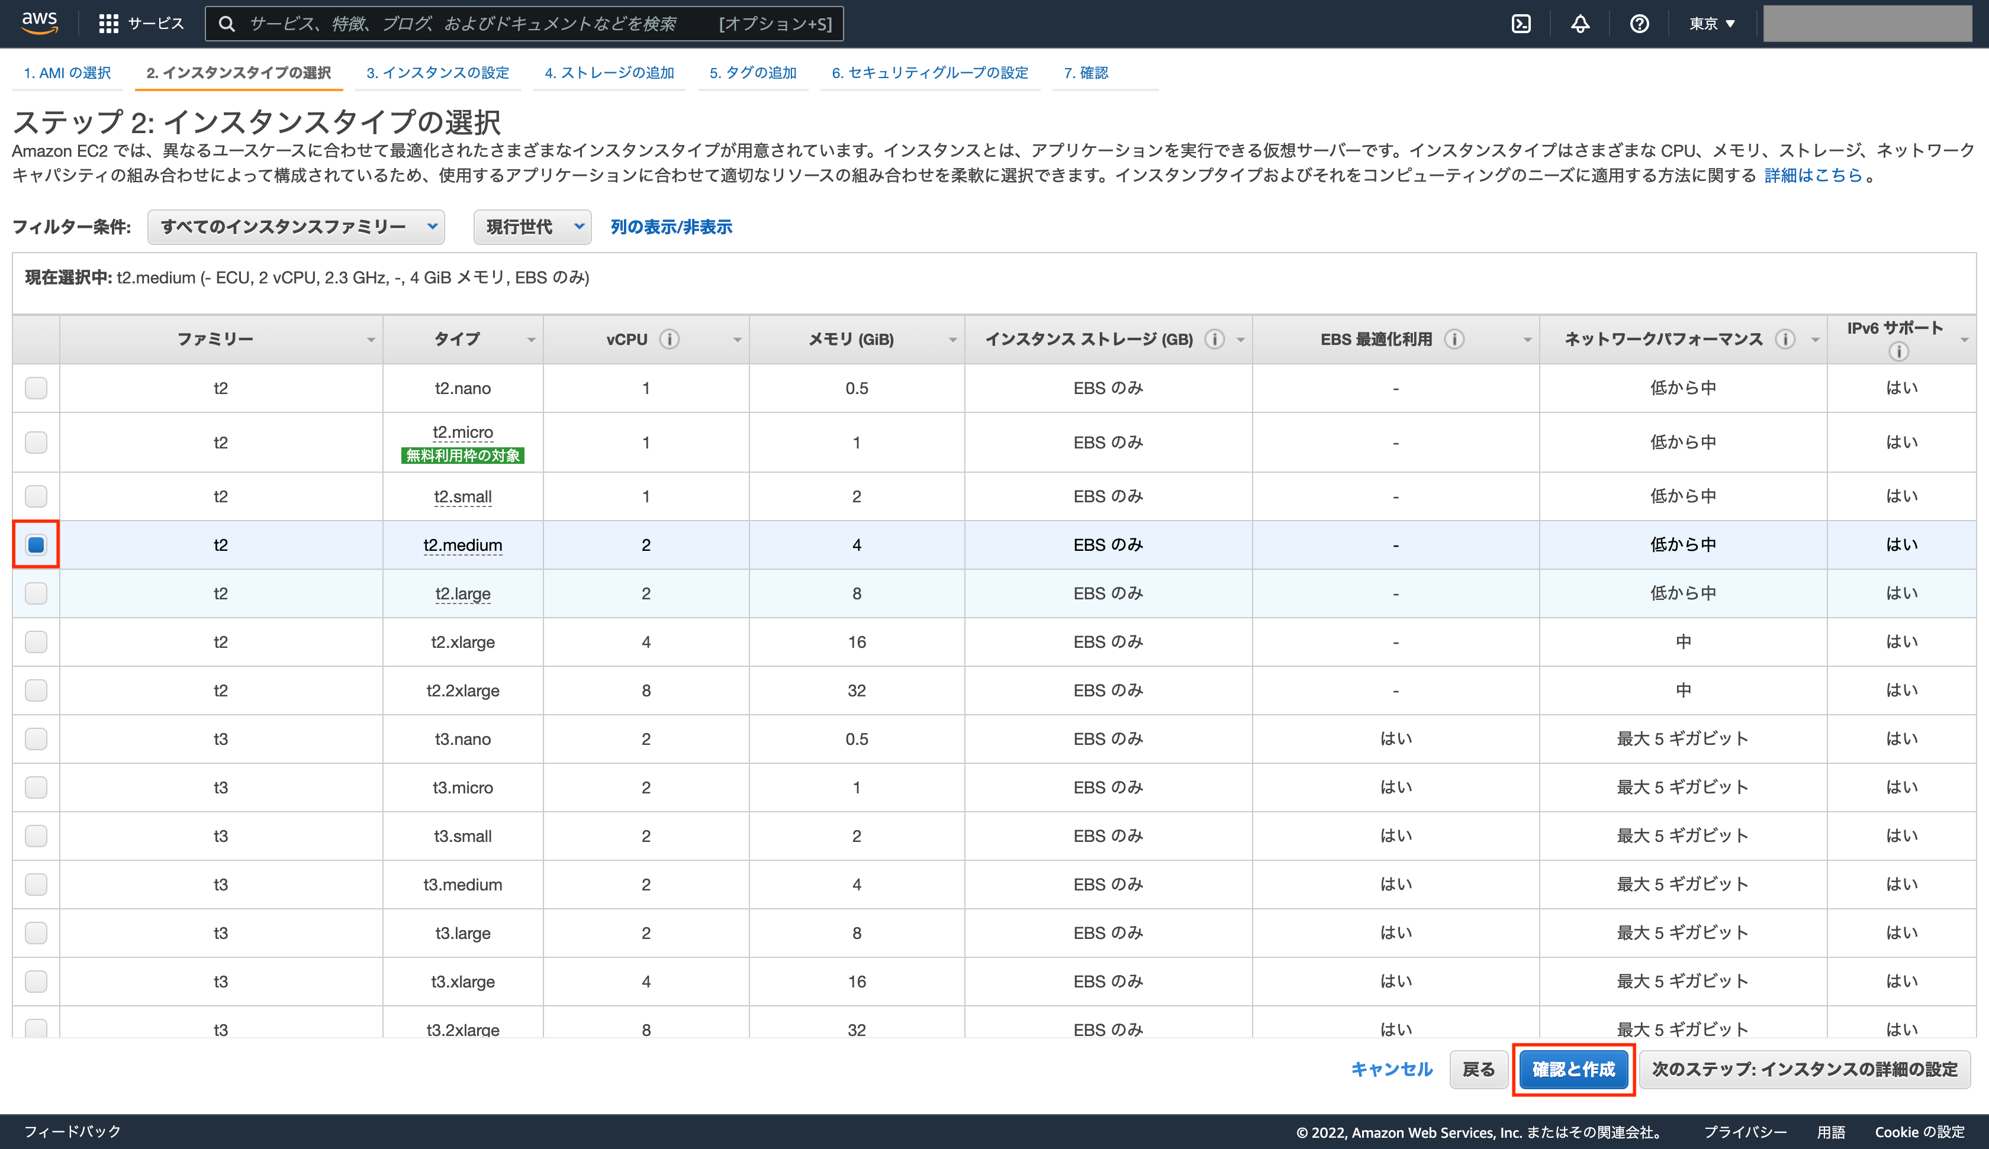1989x1149 pixels.
Task: Open the 東京 region selector
Action: click(x=1712, y=24)
